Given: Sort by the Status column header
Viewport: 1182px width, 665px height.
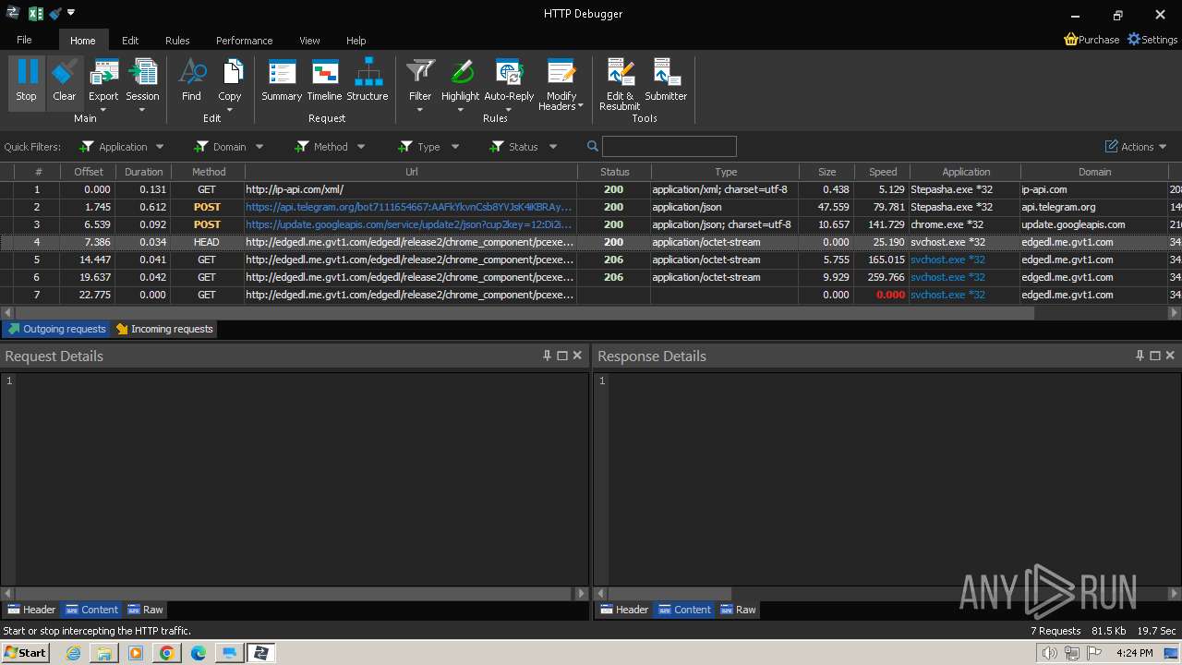Looking at the screenshot, I should coord(614,172).
